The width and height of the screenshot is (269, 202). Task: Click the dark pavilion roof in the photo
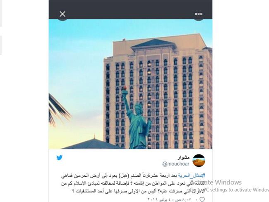(92, 144)
